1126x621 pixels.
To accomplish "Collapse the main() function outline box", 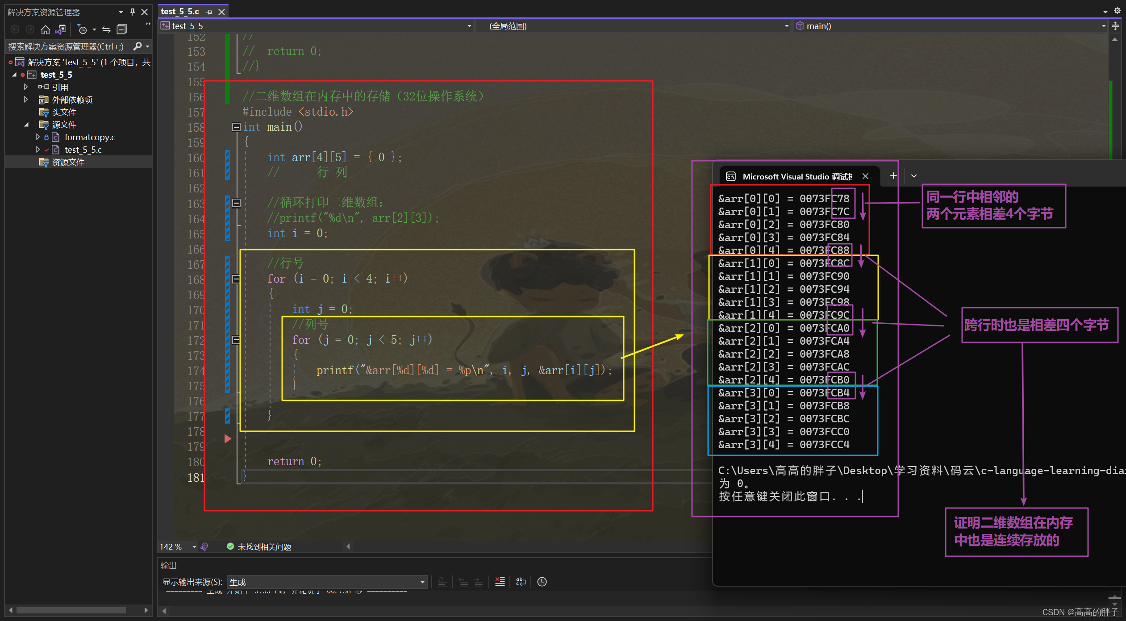I will click(x=236, y=127).
